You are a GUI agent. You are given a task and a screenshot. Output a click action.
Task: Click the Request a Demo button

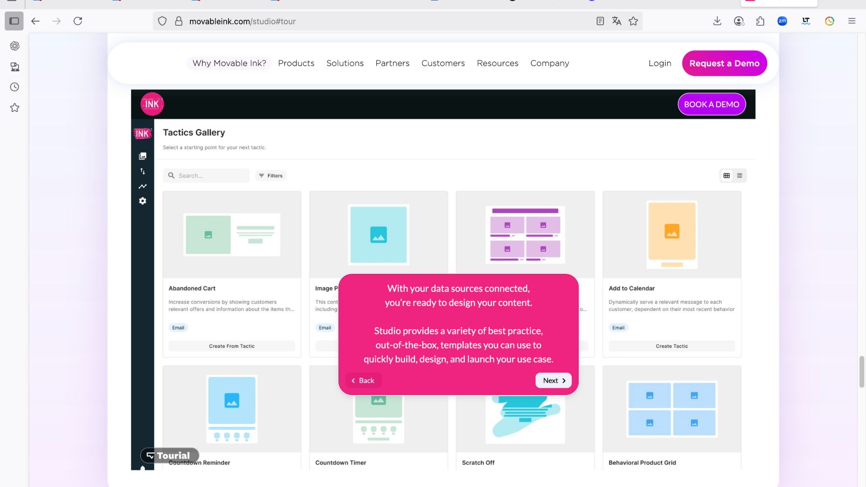724,64
